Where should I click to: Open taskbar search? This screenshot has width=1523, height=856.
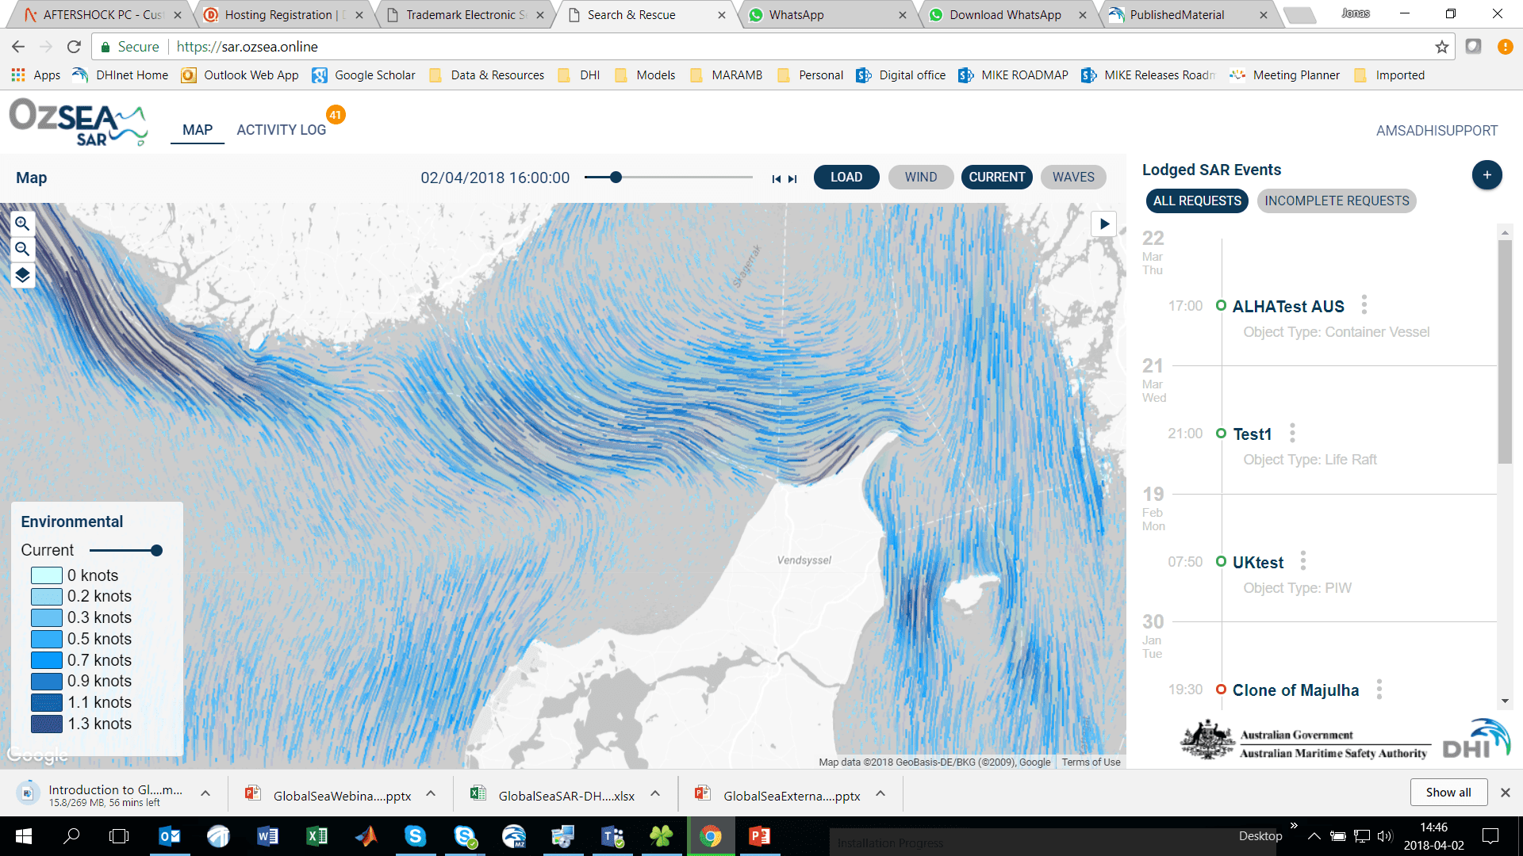pyautogui.click(x=71, y=836)
